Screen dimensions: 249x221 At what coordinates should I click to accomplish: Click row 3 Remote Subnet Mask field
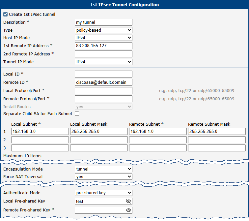pyautogui.click(x=217, y=148)
